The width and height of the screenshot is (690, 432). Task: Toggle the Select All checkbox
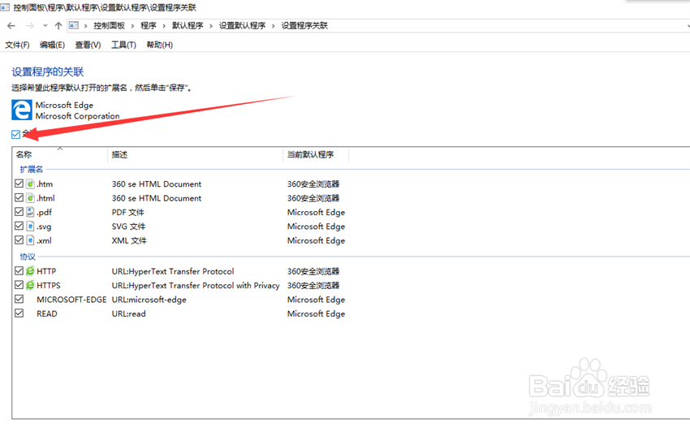click(x=16, y=134)
